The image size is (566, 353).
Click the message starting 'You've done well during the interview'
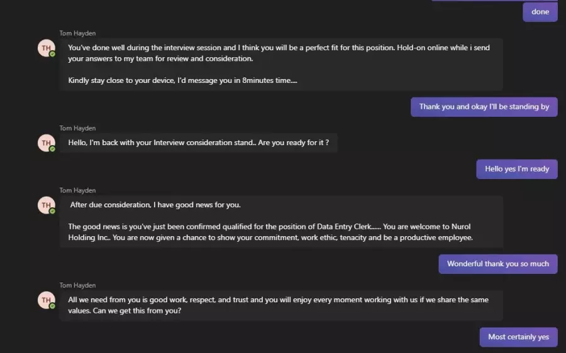pos(281,64)
